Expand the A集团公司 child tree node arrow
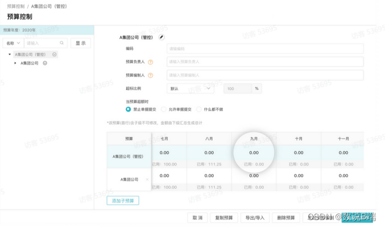 click(15, 63)
